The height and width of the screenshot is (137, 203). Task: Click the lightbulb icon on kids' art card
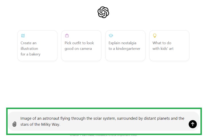coord(155,36)
